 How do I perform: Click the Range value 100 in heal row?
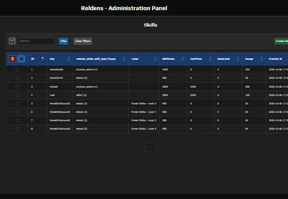coord(247,95)
